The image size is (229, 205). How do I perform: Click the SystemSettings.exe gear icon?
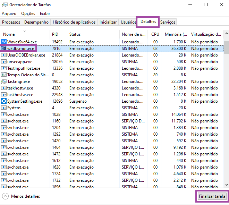pos(4,101)
